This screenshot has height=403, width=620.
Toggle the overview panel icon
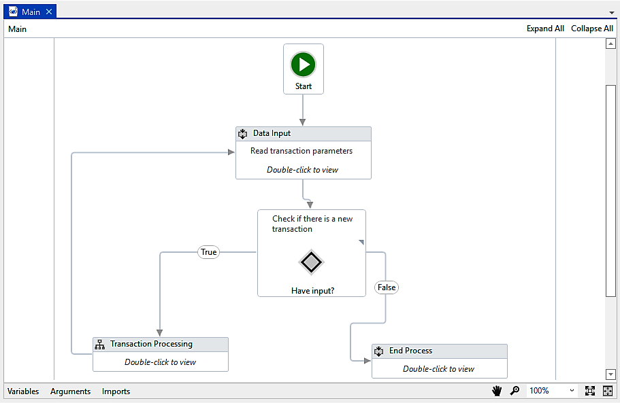pos(608,391)
